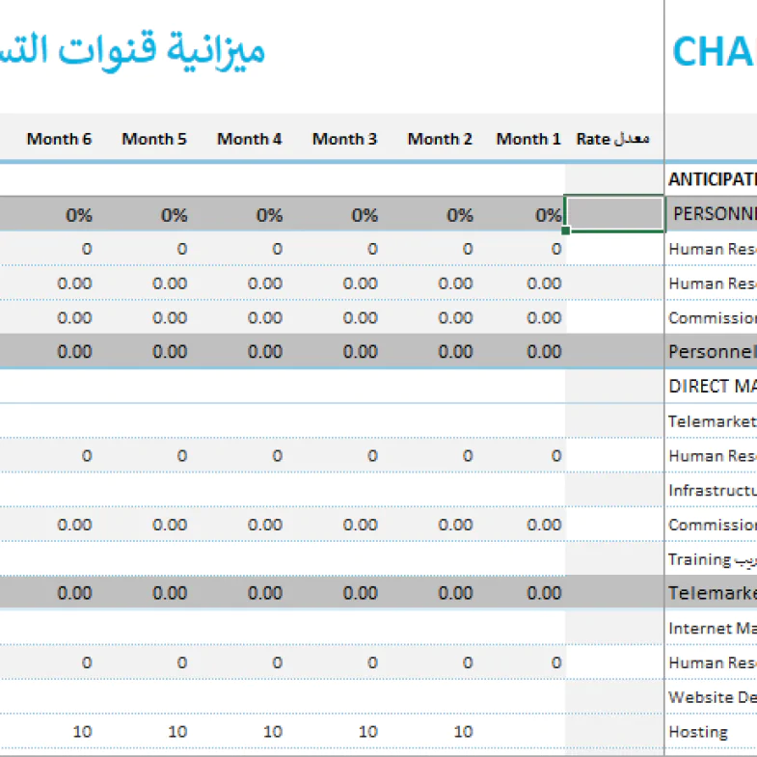Select the Website De row label
This screenshot has width=757, height=757.
click(712, 697)
